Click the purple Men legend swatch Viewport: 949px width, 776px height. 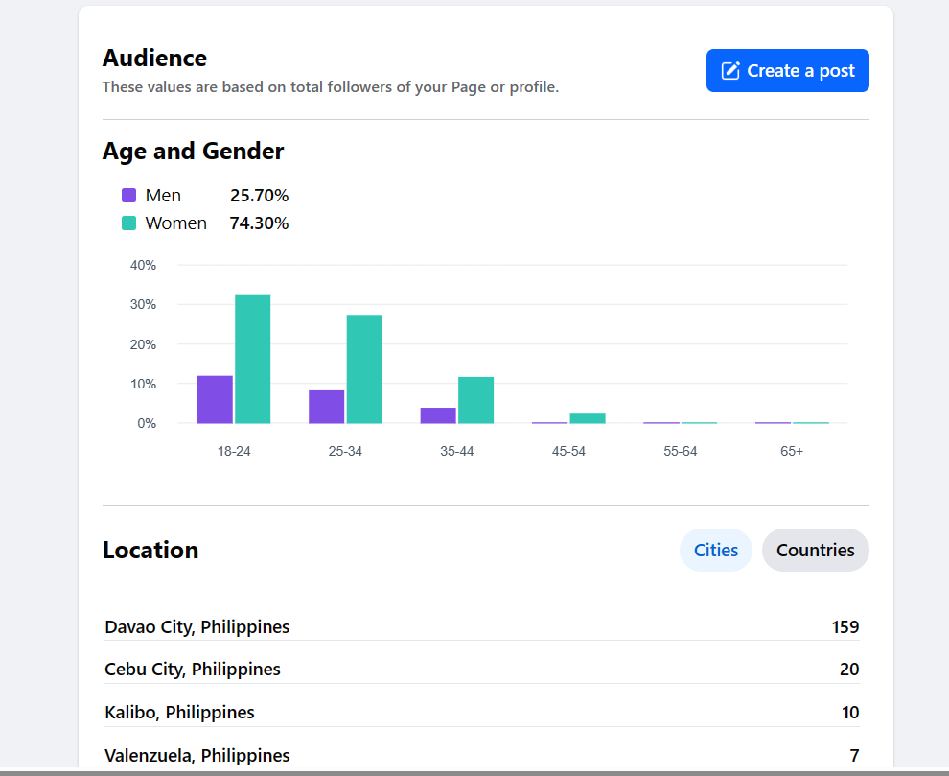pyautogui.click(x=129, y=196)
